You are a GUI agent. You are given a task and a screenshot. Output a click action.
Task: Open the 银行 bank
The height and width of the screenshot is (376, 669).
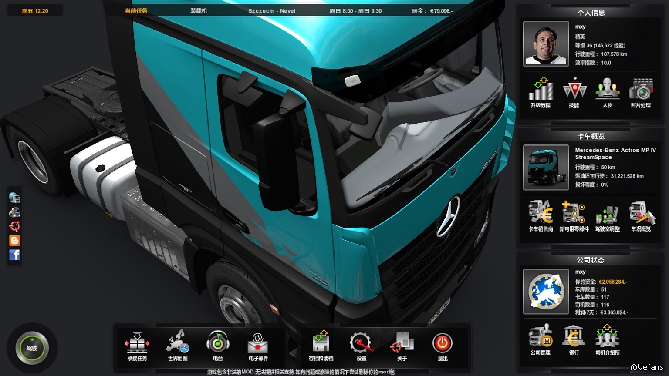(x=574, y=339)
